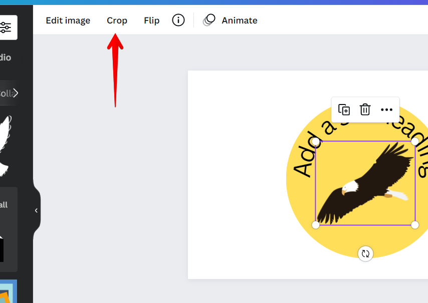Open the Edit image panel

point(68,20)
